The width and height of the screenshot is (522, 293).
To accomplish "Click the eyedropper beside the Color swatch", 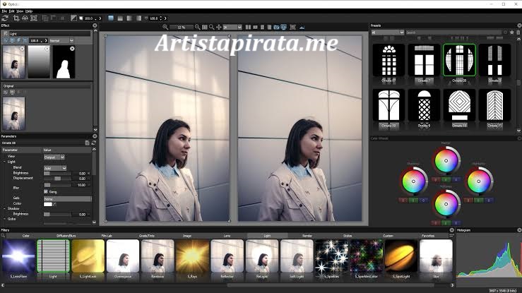I will 54,204.
